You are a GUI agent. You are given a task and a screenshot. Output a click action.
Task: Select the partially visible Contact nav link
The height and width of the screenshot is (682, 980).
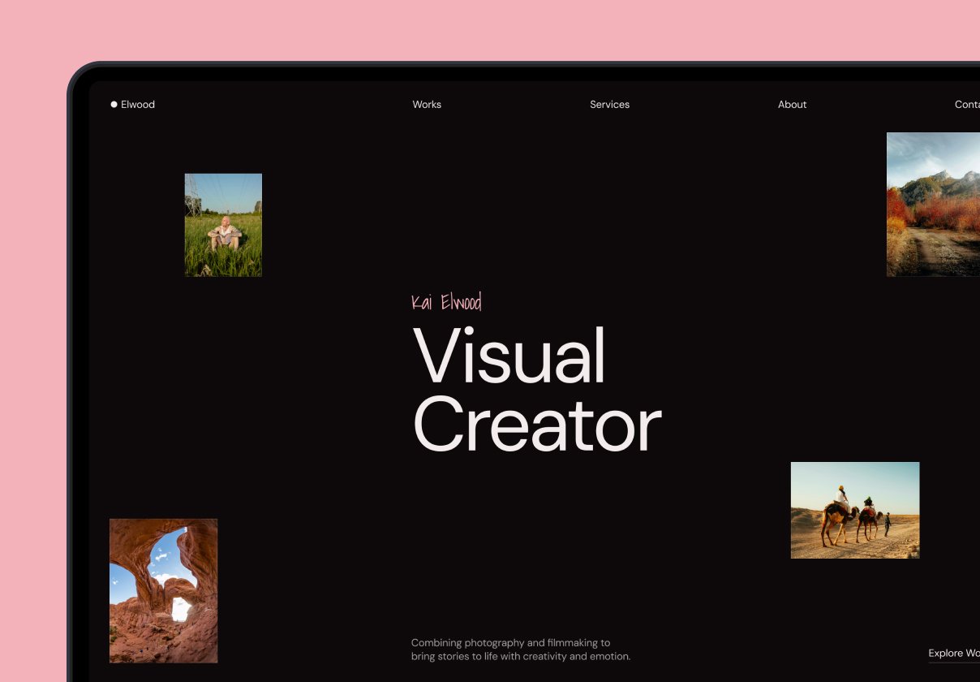[x=967, y=104]
